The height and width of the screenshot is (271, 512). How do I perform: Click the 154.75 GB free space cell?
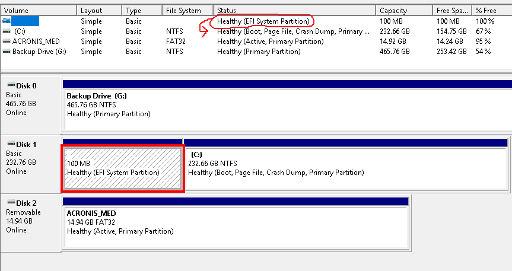click(451, 31)
